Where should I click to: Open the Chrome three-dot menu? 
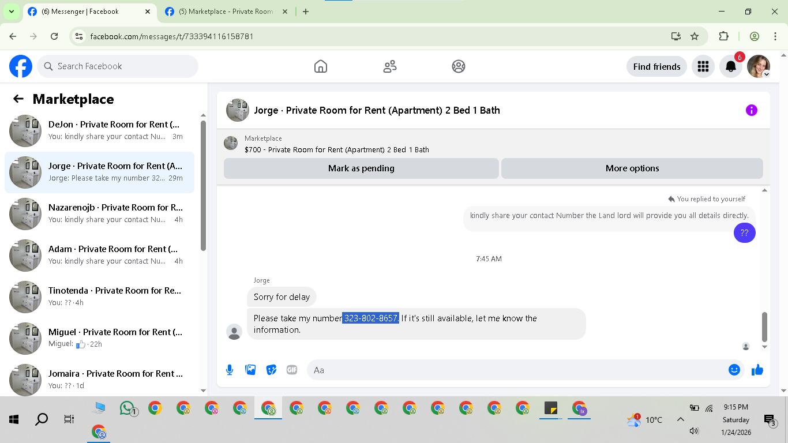(x=775, y=36)
